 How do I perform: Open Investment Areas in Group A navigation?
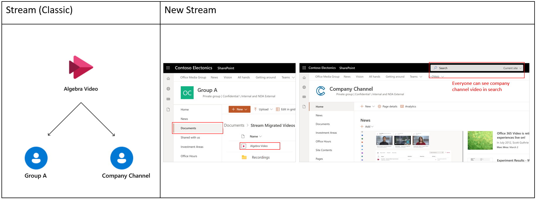192,147
